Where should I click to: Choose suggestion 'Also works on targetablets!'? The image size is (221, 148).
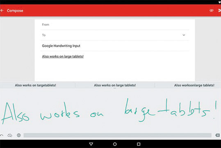pyautogui.click(x=36, y=85)
